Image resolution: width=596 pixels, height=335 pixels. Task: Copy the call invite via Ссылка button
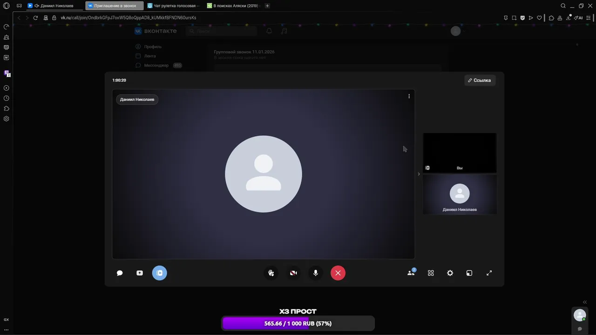pyautogui.click(x=480, y=80)
